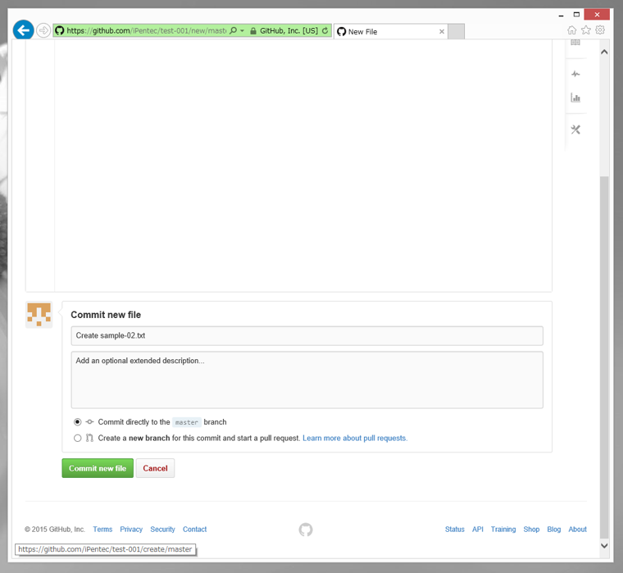Select the New File browser tab

(390, 31)
